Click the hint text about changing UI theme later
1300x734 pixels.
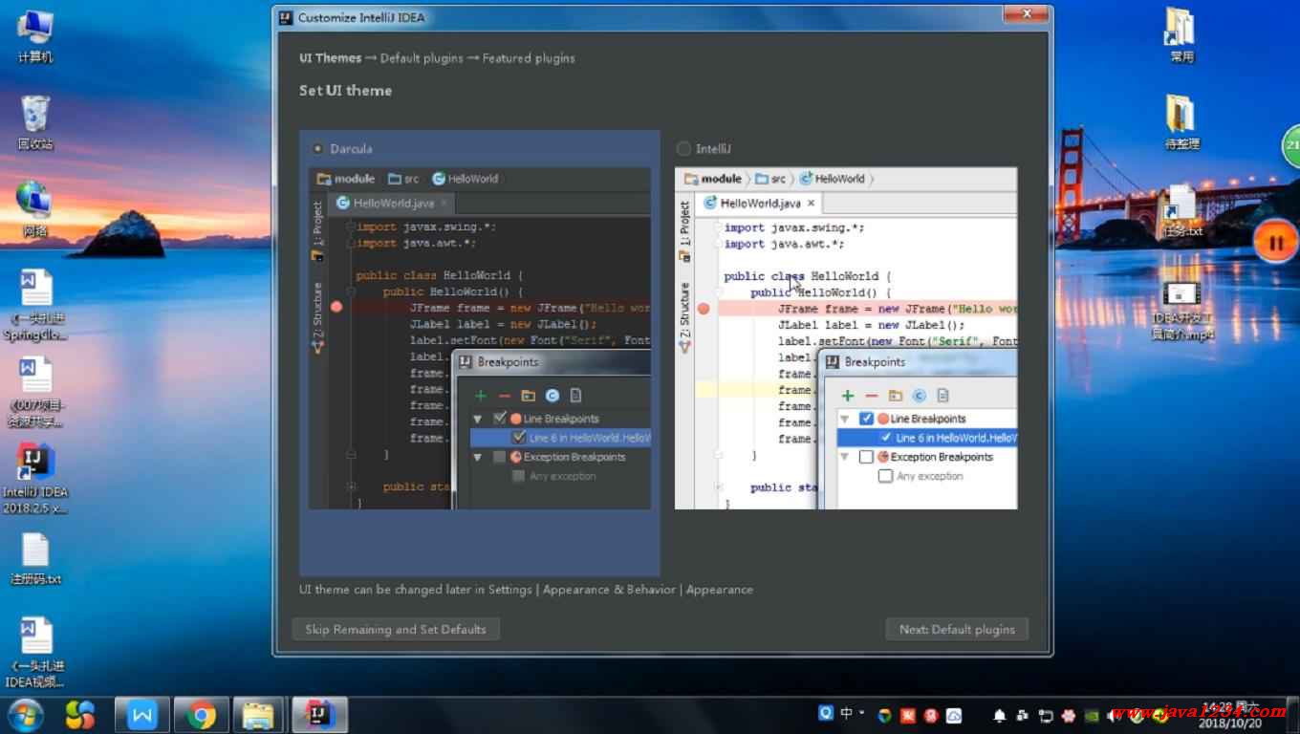point(526,590)
